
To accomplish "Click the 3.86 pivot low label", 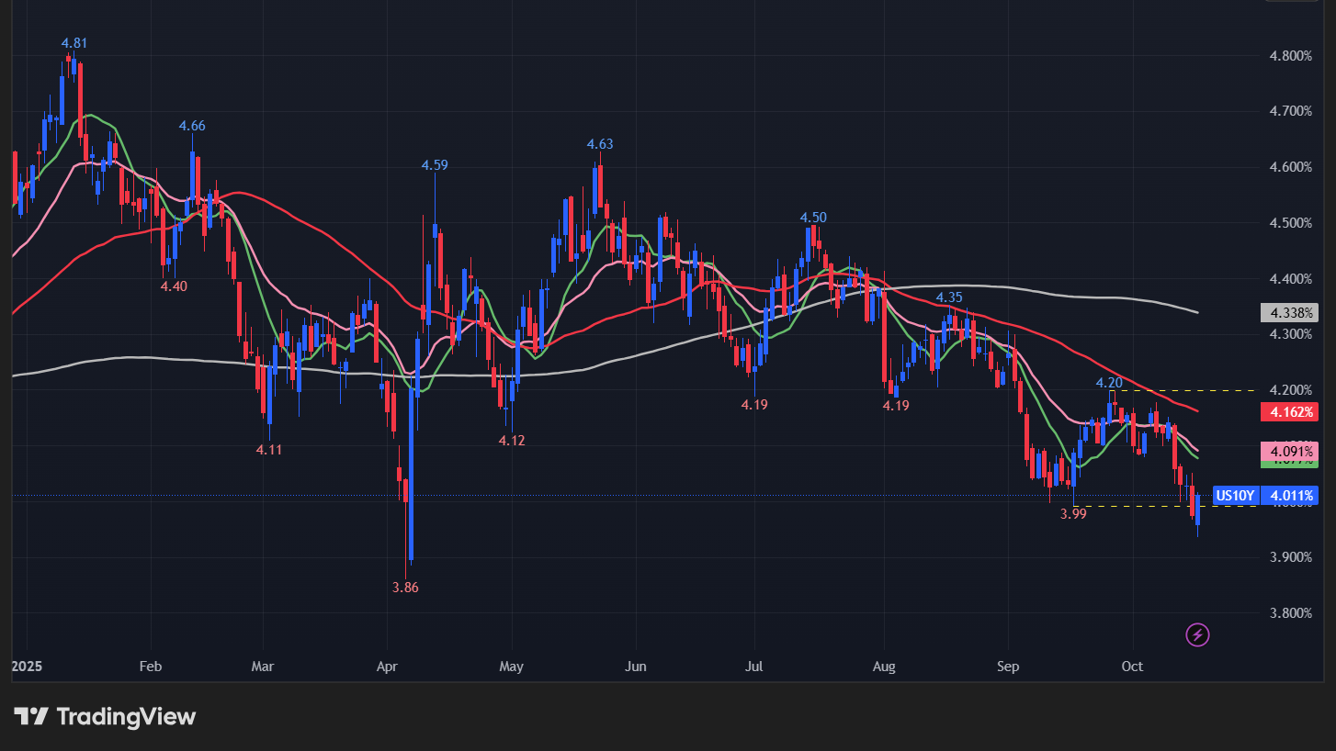I will (405, 588).
